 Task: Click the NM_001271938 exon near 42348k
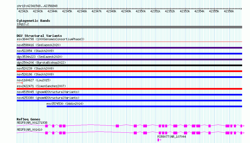117,126
